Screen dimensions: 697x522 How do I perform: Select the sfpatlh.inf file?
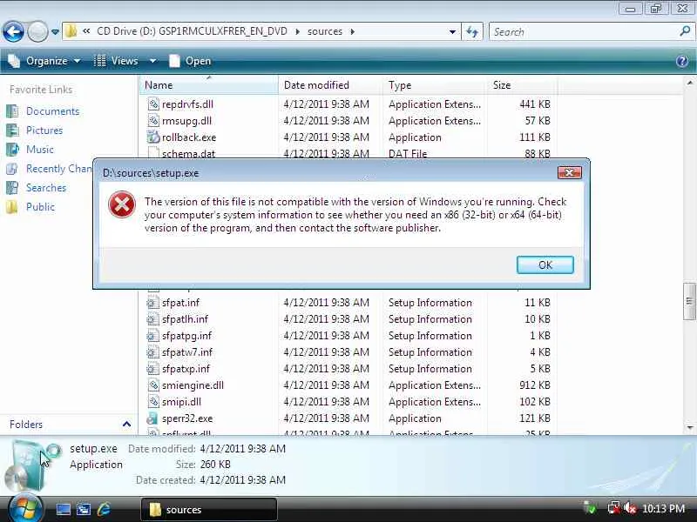tap(185, 319)
